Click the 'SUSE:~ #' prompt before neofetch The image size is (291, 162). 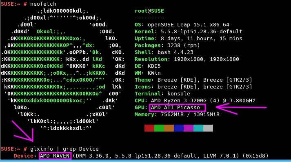point(14,4)
